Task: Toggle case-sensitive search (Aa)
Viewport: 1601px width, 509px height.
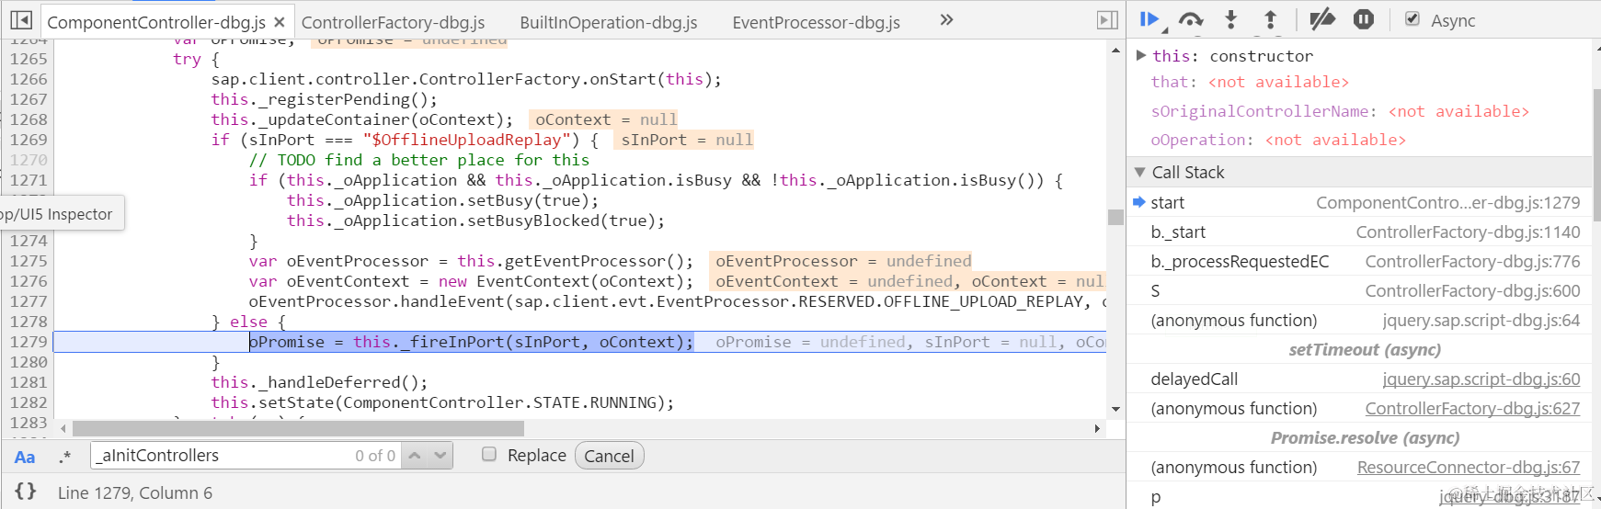Action: (25, 457)
